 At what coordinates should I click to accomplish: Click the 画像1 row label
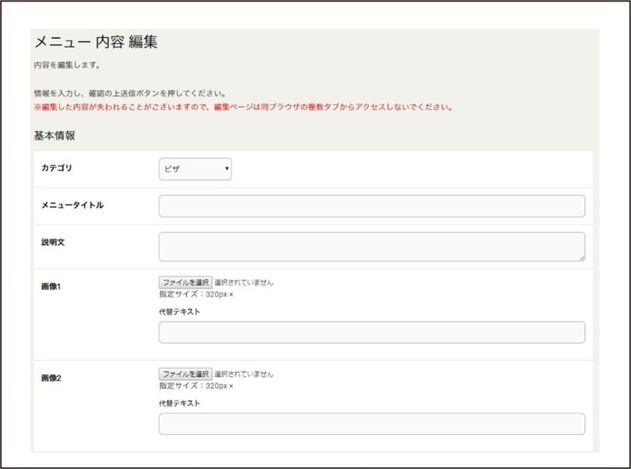[x=51, y=286]
